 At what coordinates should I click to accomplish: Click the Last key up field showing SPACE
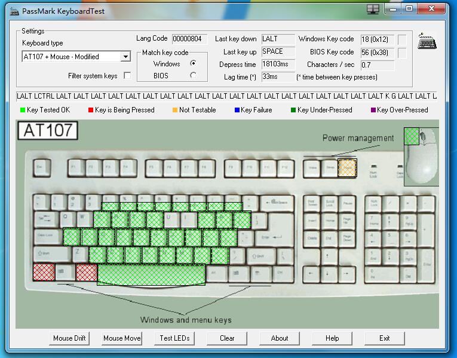[278, 51]
